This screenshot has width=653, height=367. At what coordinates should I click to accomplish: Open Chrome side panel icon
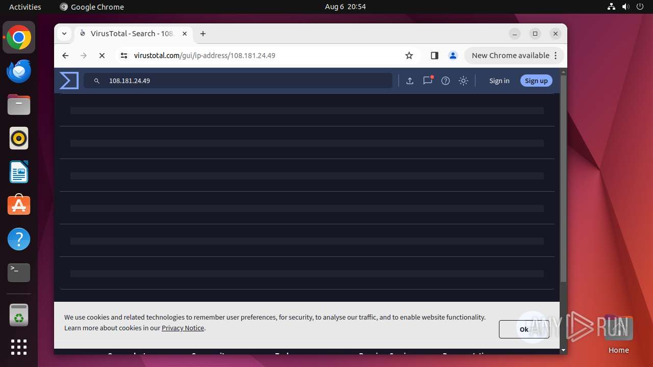click(435, 56)
